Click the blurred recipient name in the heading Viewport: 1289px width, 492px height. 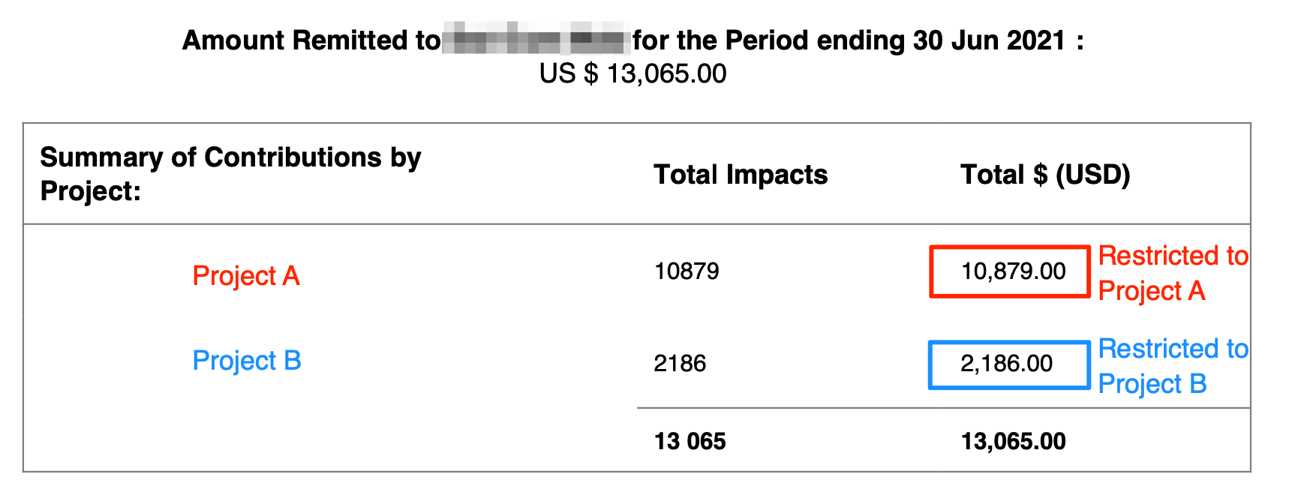pos(534,39)
